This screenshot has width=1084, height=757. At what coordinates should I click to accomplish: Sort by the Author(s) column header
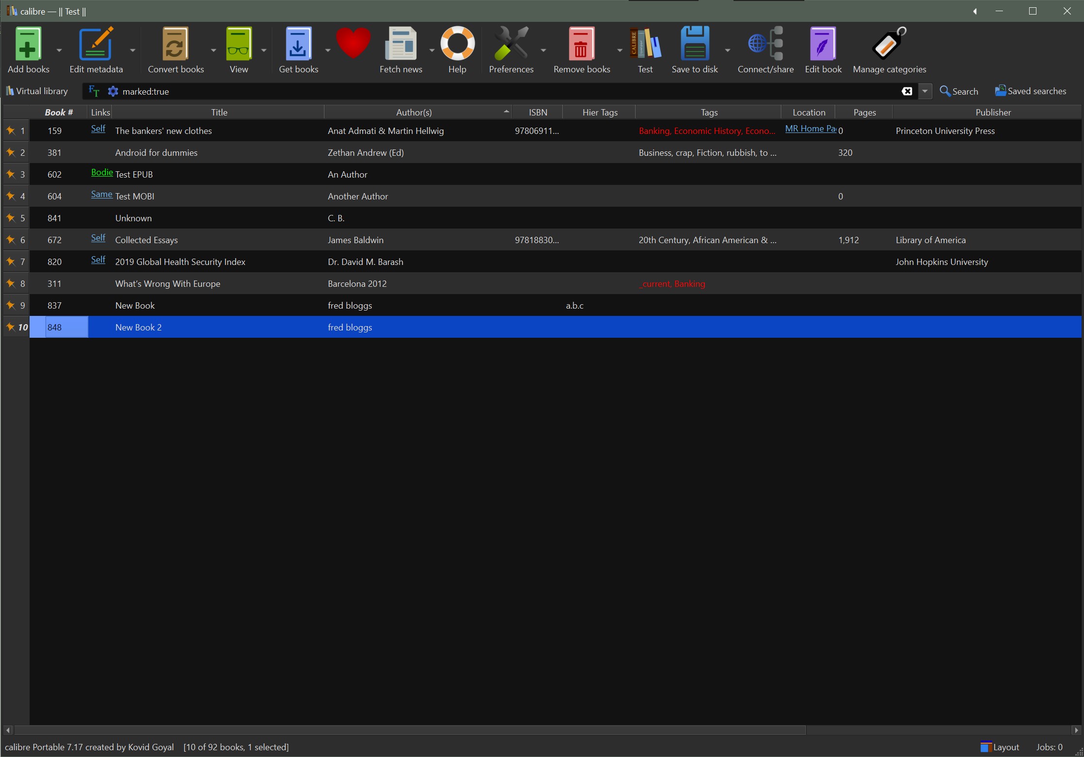click(x=414, y=112)
